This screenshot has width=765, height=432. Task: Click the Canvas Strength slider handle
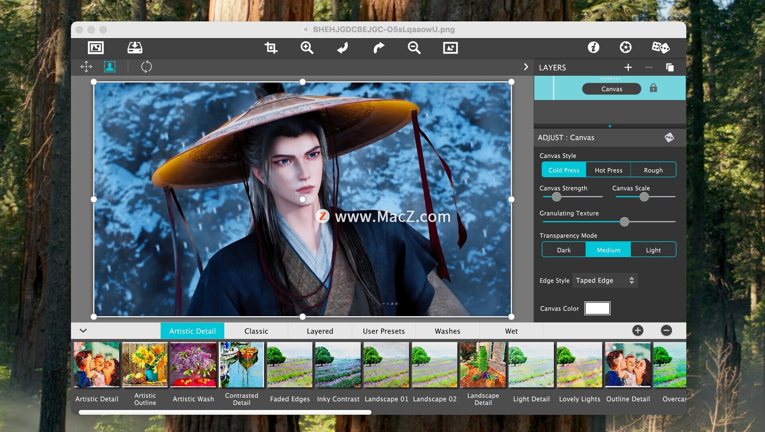557,197
